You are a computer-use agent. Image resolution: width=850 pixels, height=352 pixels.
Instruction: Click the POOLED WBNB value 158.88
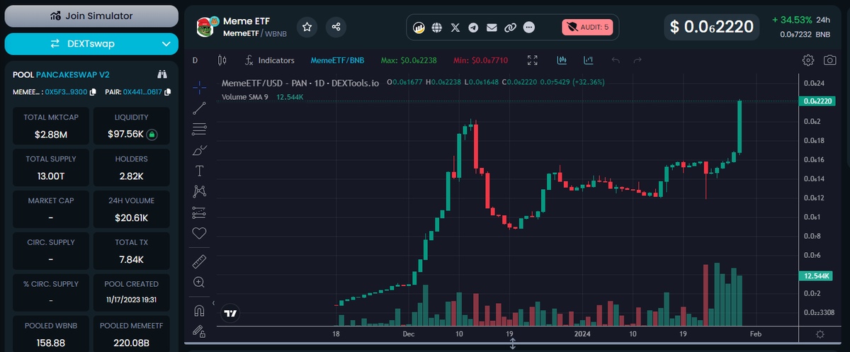click(50, 343)
